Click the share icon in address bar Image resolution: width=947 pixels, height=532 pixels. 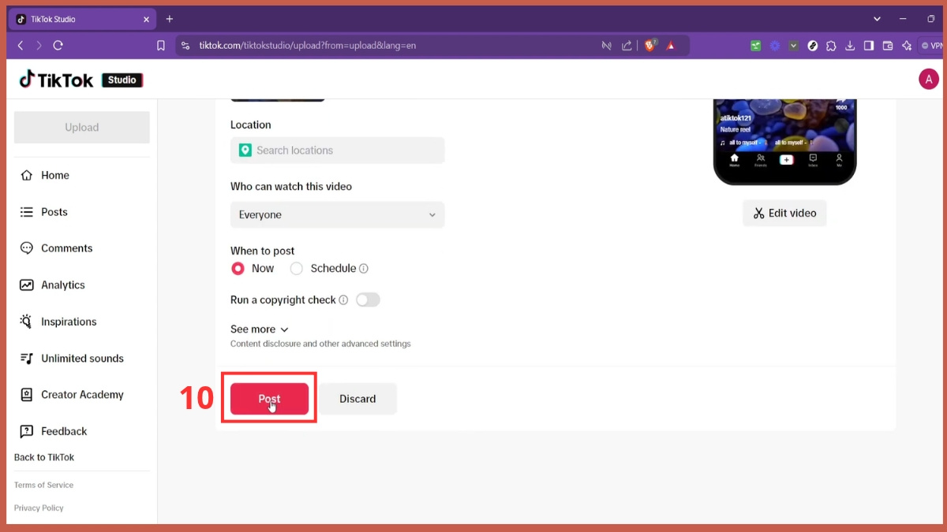tap(627, 46)
